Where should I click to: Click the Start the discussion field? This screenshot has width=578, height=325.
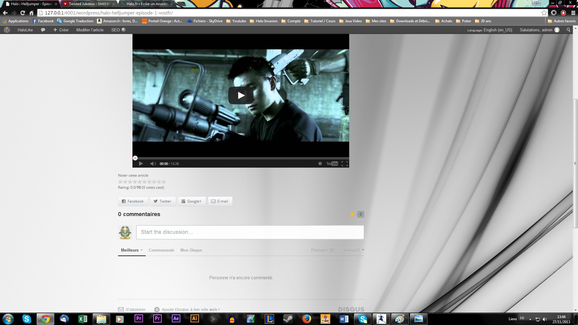click(250, 232)
